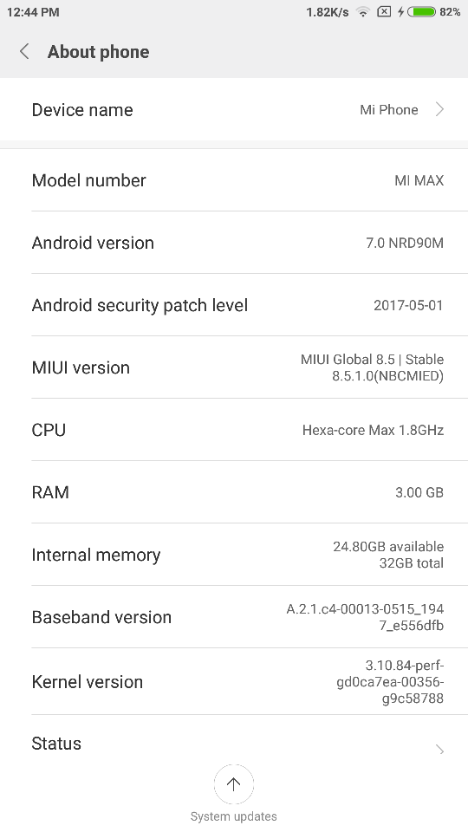Open the Status chevron arrow

[440, 749]
